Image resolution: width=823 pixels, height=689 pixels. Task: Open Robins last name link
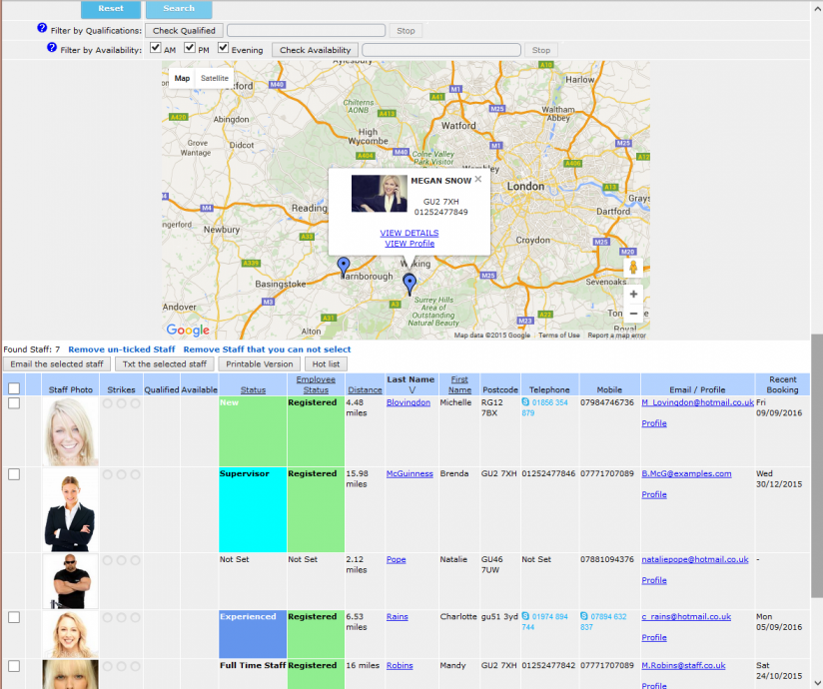point(400,666)
